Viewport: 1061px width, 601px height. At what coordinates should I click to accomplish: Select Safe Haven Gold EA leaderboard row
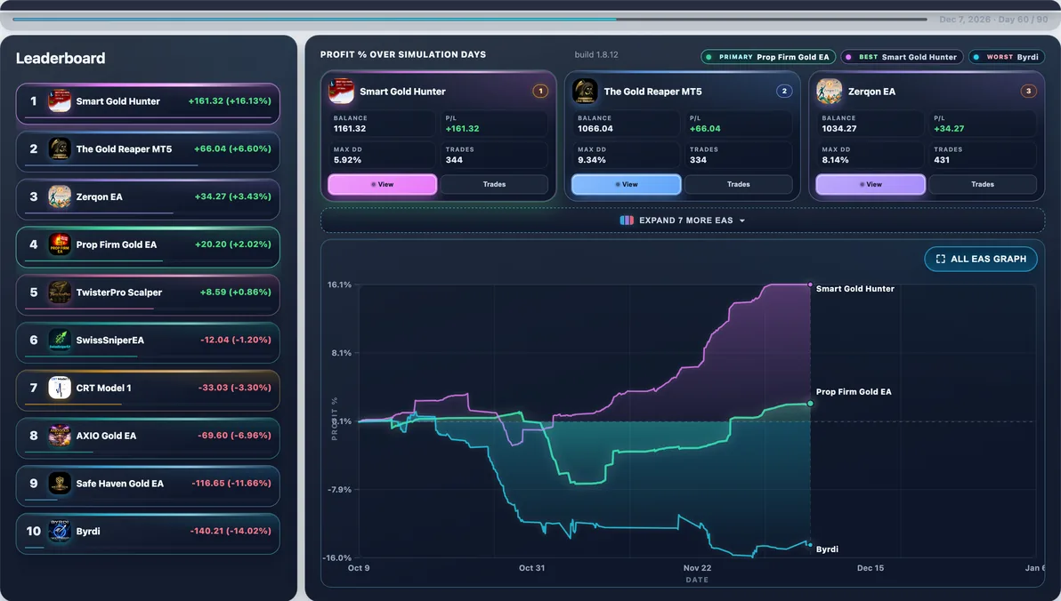[x=148, y=486]
